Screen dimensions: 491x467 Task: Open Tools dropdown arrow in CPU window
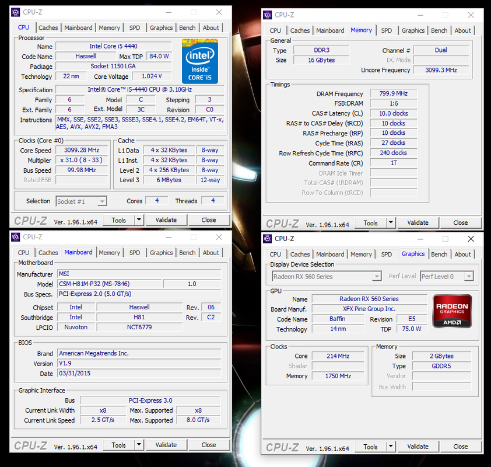pyautogui.click(x=139, y=219)
